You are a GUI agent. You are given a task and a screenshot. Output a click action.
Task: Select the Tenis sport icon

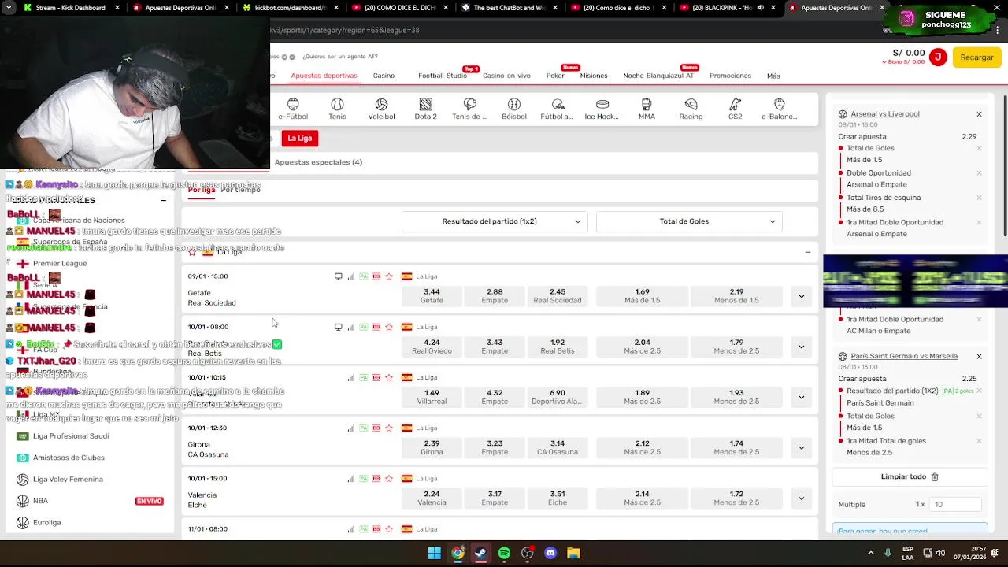click(337, 109)
